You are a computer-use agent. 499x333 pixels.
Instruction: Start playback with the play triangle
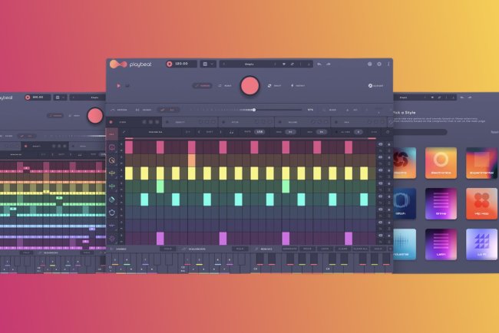click(x=118, y=86)
